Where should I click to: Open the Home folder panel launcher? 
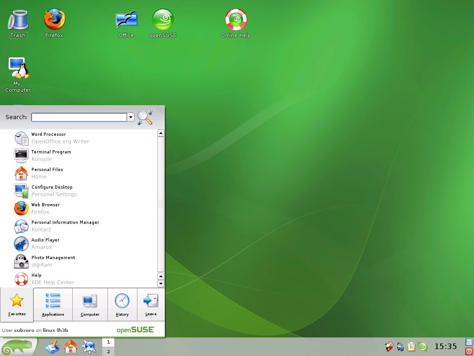(71, 347)
